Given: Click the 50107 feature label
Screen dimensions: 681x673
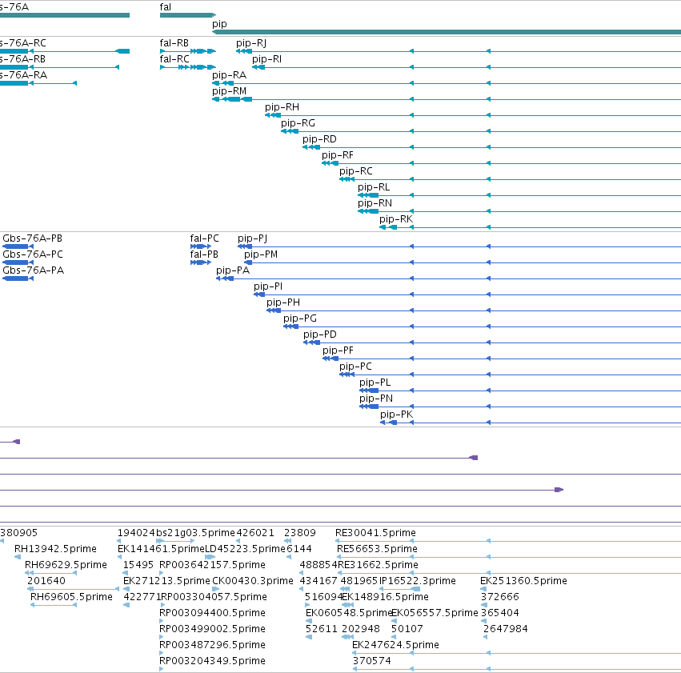Looking at the screenshot, I should coord(407,629).
